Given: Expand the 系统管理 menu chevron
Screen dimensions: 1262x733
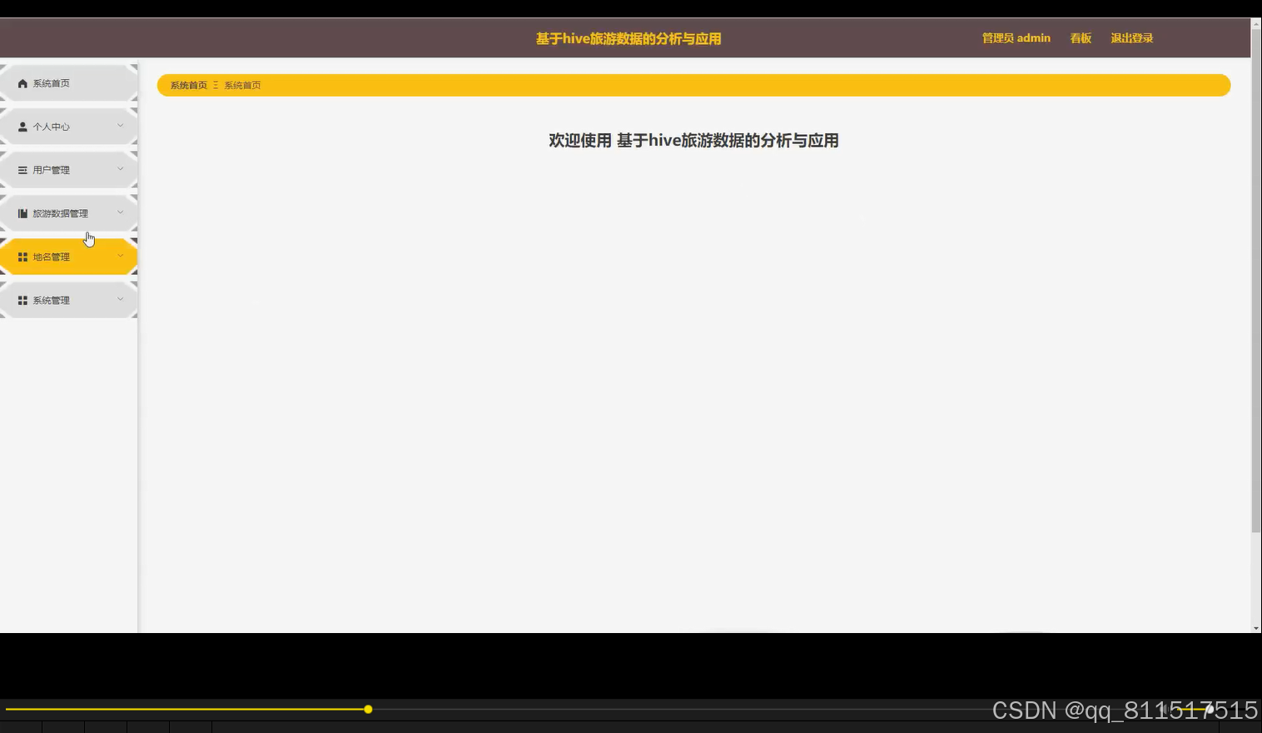Looking at the screenshot, I should (x=120, y=299).
